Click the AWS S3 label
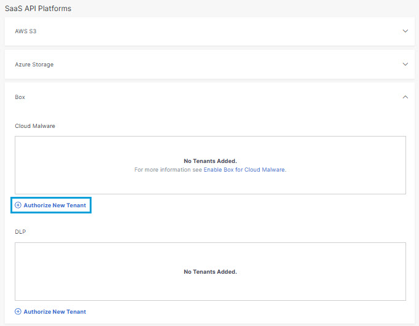Viewport: 419px width, 326px height. (x=26, y=31)
